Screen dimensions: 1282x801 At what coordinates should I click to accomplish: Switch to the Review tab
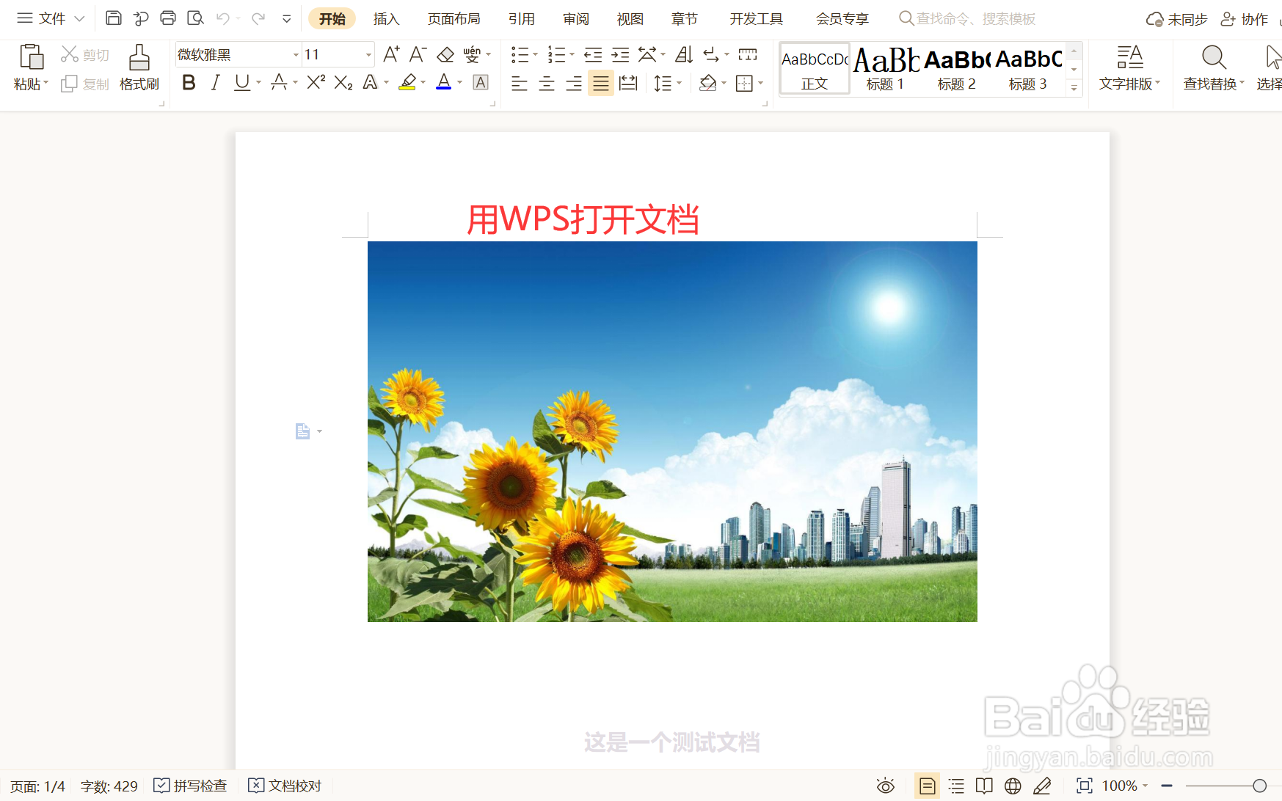pyautogui.click(x=576, y=18)
